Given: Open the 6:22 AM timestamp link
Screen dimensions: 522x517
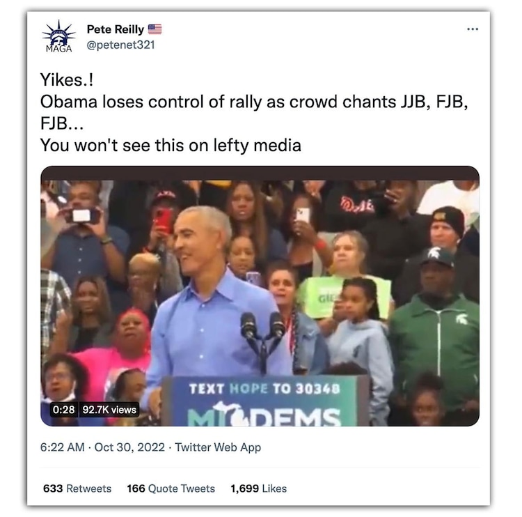Looking at the screenshot, I should tap(62, 447).
